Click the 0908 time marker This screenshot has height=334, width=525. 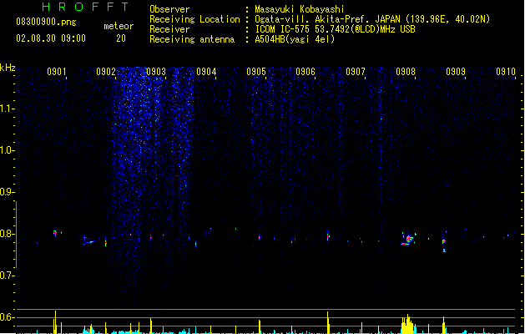(x=406, y=72)
